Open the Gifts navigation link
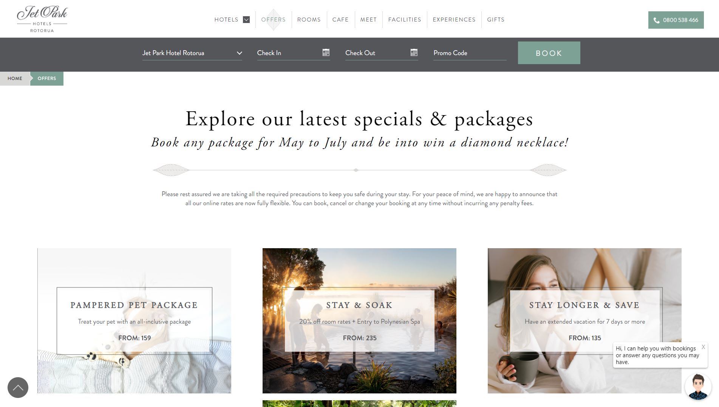 tap(496, 20)
